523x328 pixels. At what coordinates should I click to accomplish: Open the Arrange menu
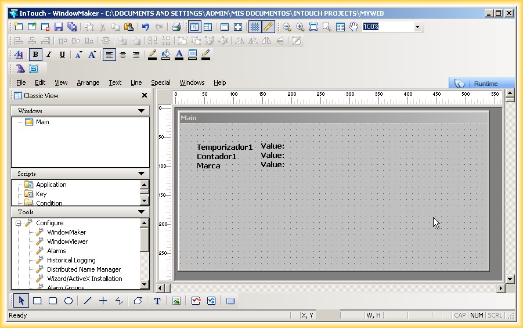[88, 82]
